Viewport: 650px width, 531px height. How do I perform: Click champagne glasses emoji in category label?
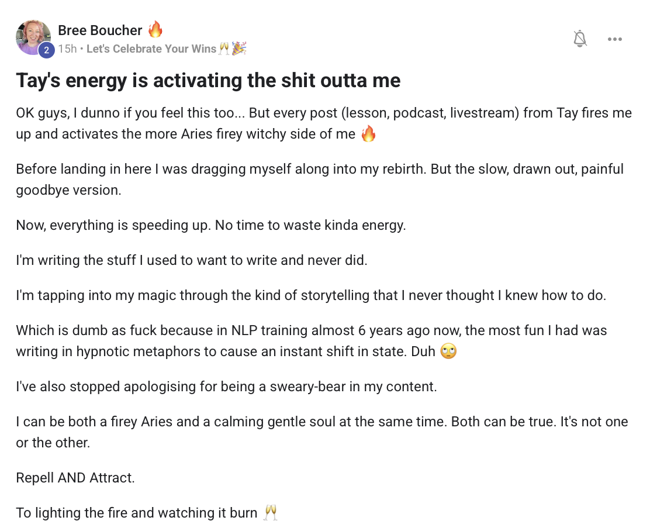(x=224, y=49)
